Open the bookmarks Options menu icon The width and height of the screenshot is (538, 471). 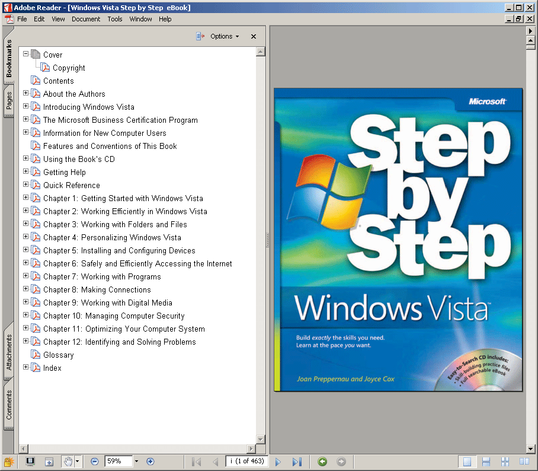(200, 36)
